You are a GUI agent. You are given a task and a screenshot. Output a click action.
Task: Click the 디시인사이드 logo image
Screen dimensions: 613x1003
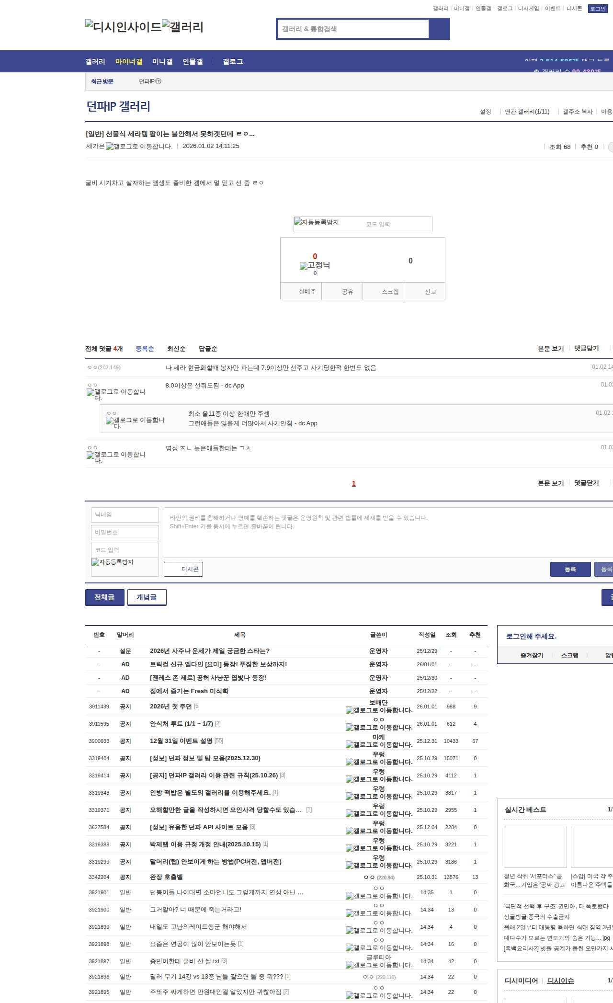(x=124, y=27)
